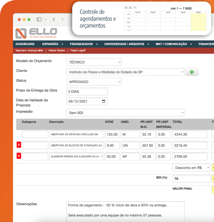Image resolution: width=214 pixels, height=222 pixels.
Task: Click the green plus add-client icon
Action: tap(192, 72)
